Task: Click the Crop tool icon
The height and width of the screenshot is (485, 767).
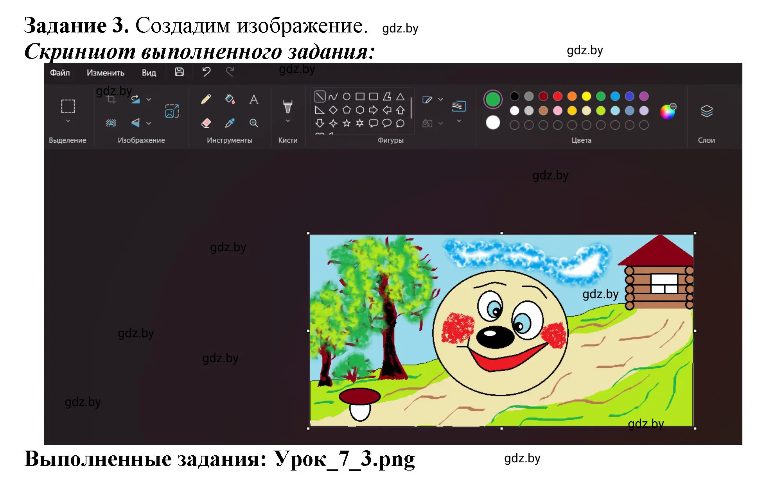Action: pyautogui.click(x=111, y=100)
